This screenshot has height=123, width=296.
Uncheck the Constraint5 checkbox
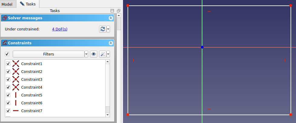point(8,95)
